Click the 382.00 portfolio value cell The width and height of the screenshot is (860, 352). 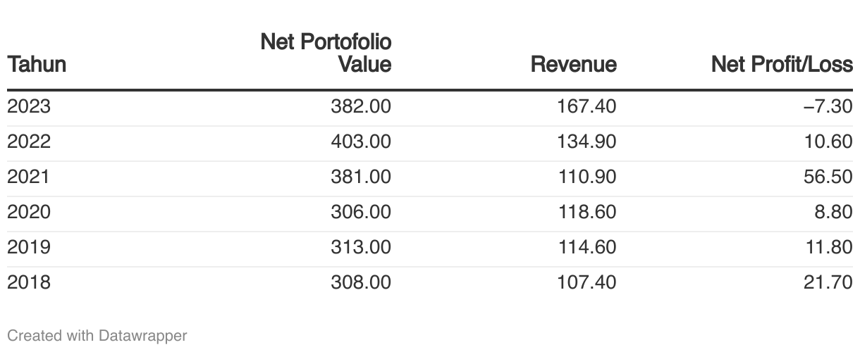pyautogui.click(x=360, y=107)
